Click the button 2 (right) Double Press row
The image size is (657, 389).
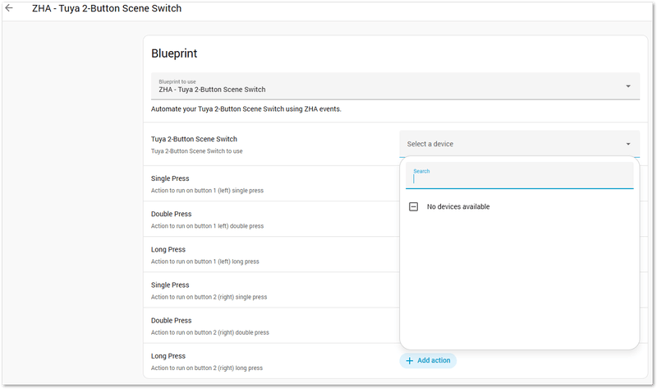[x=210, y=326]
